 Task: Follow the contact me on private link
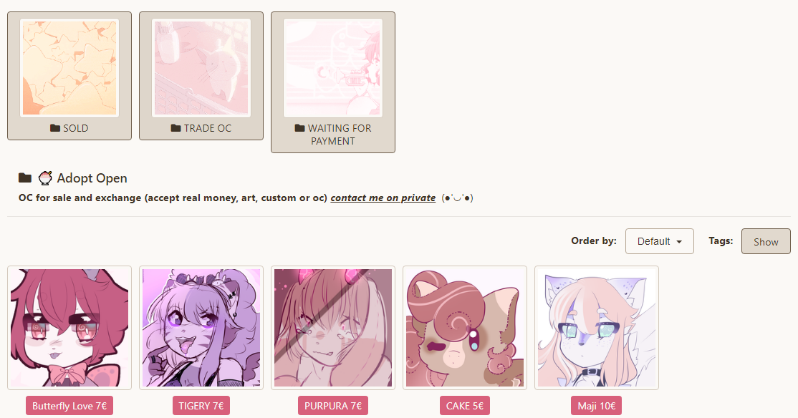point(383,198)
